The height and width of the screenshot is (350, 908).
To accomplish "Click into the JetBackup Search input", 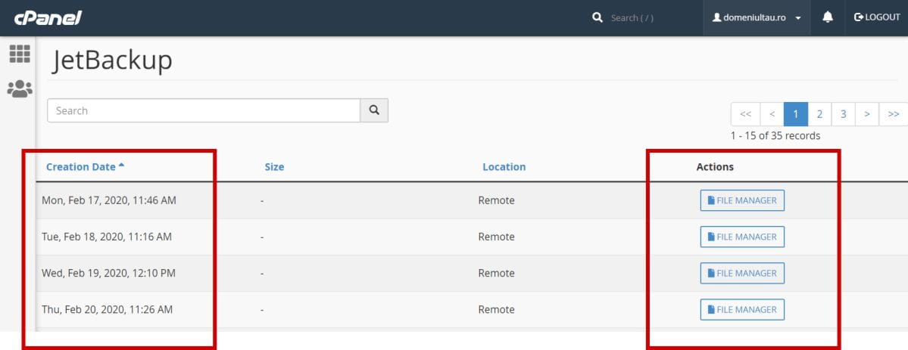I will pyautogui.click(x=204, y=110).
